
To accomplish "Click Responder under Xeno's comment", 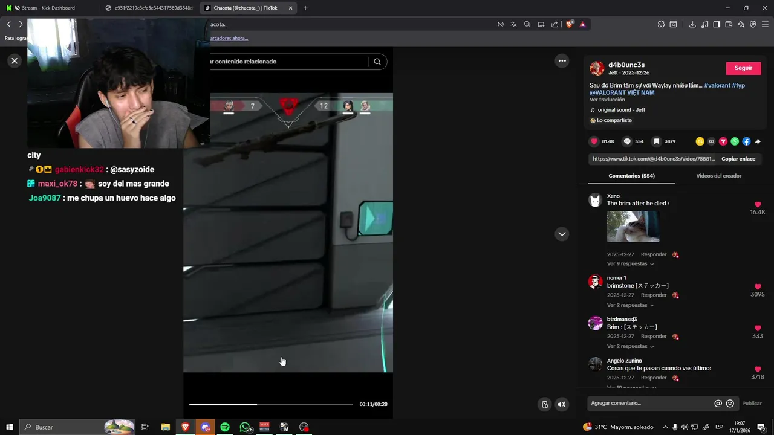I will tap(654, 254).
